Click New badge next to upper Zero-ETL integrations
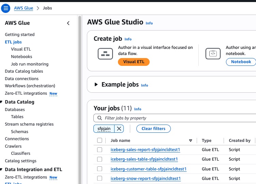The width and height of the screenshot is (256, 184). pyautogui.click(x=54, y=94)
